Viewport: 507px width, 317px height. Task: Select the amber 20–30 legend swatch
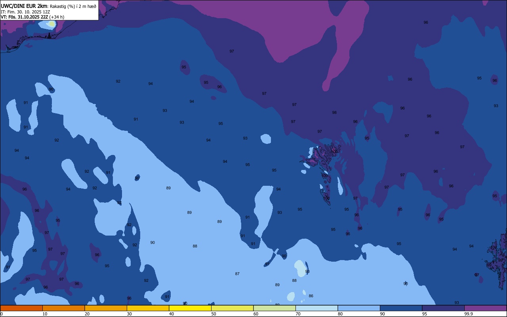(106, 308)
